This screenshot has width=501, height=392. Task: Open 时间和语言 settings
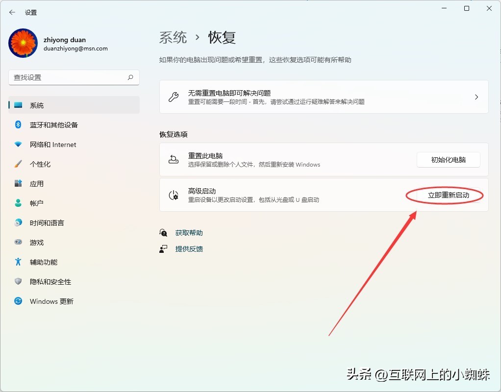(46, 222)
